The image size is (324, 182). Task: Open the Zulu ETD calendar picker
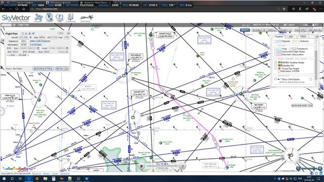(x=38, y=49)
